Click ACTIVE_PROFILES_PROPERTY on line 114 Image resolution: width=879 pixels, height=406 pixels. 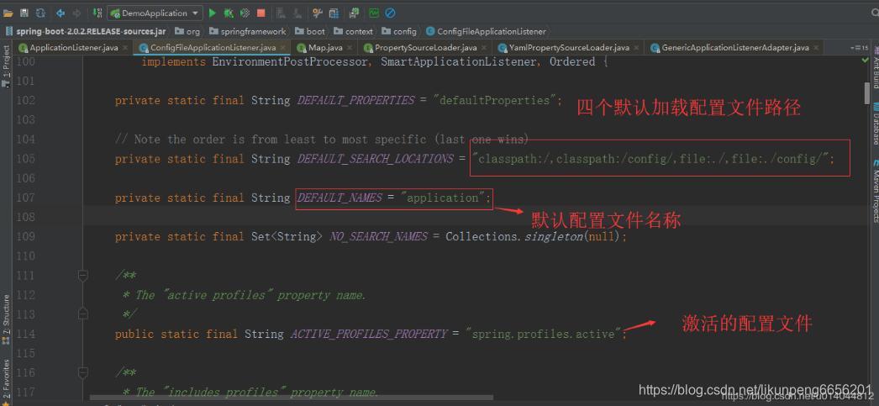coord(368,335)
